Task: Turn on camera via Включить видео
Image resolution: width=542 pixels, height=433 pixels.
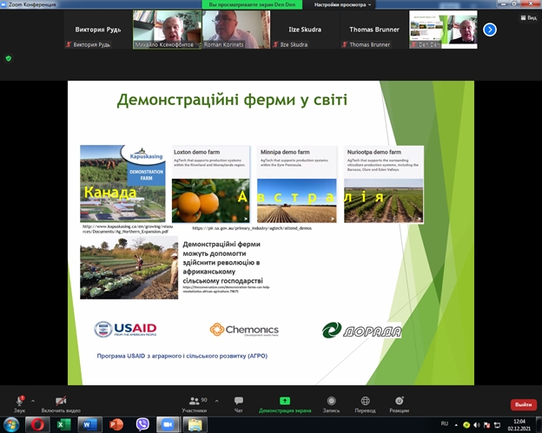Action: 60,400
